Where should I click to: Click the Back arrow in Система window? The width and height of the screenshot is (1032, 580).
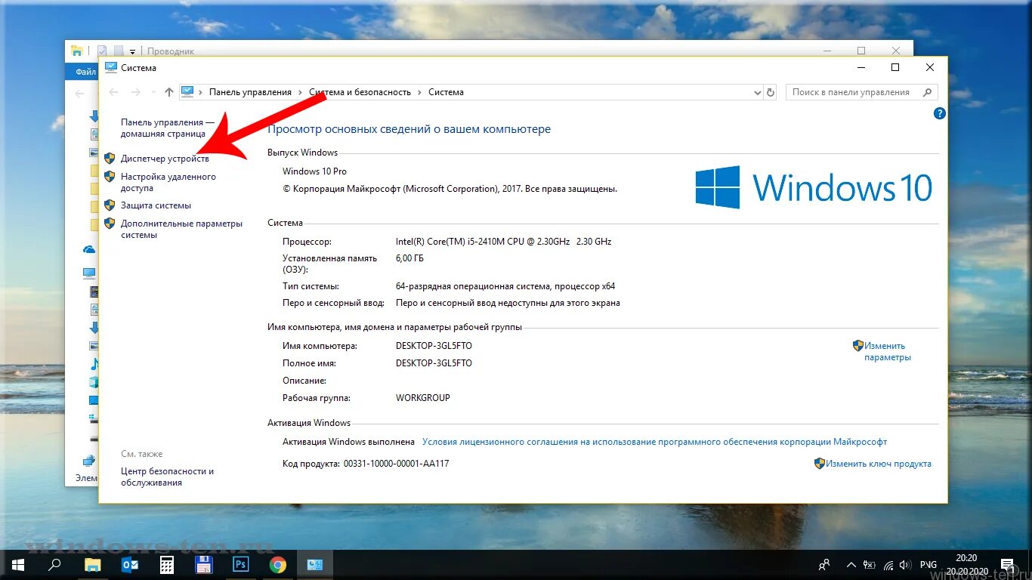point(113,92)
